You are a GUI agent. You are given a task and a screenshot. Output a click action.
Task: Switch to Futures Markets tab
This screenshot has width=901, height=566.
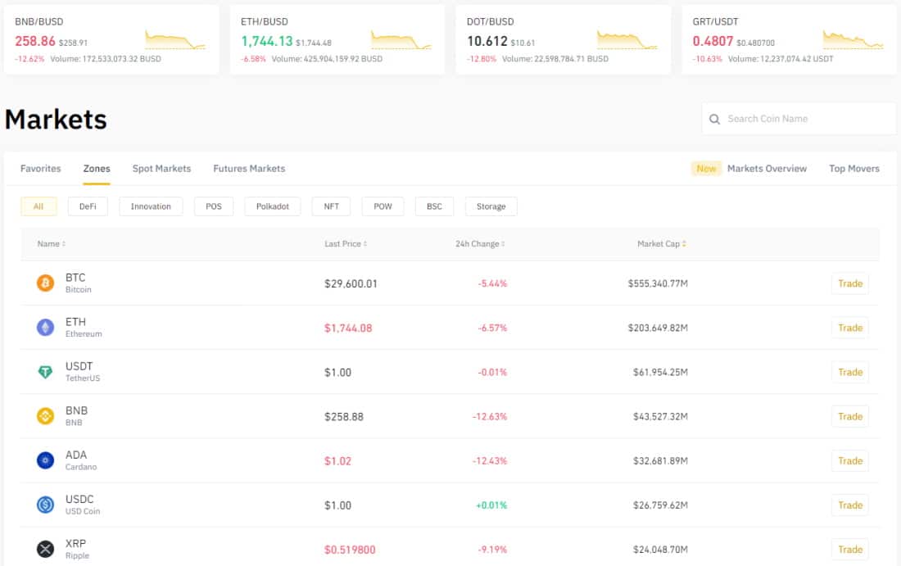[249, 169]
